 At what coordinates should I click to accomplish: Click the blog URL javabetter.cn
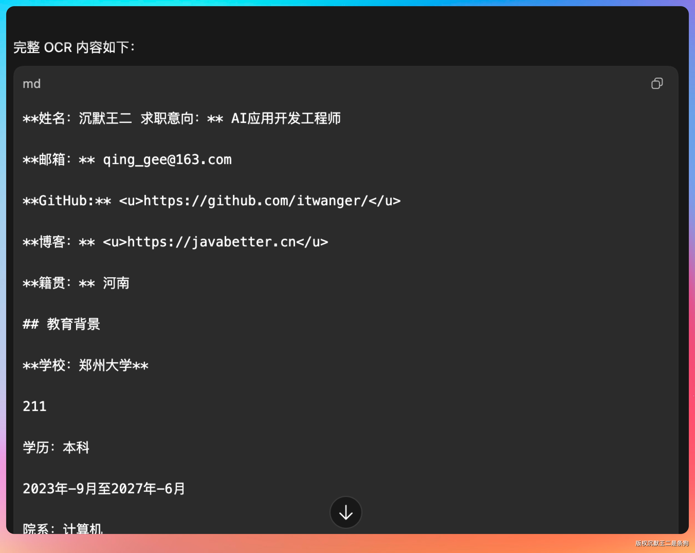click(x=212, y=242)
